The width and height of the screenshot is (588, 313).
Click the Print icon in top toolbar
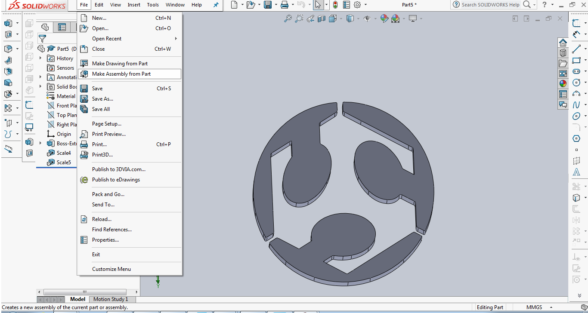(284, 5)
